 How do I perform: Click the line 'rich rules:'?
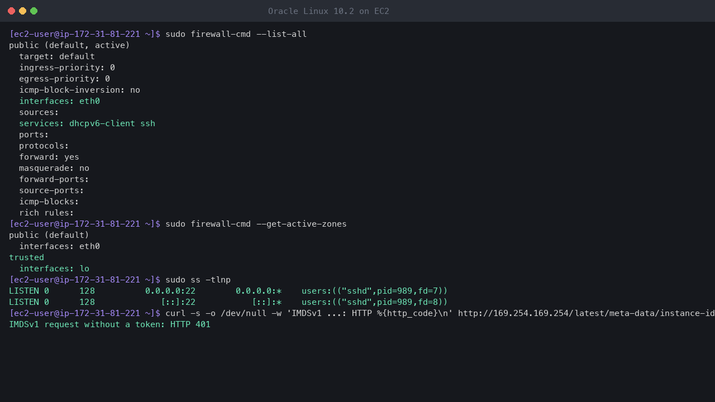point(46,213)
